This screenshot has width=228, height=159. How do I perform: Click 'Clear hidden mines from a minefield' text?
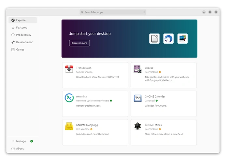tap(164, 134)
